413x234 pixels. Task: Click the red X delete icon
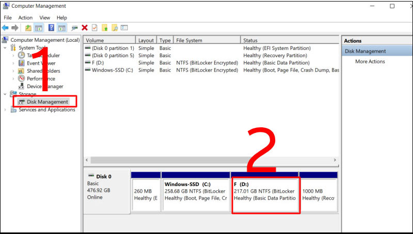[x=85, y=28]
